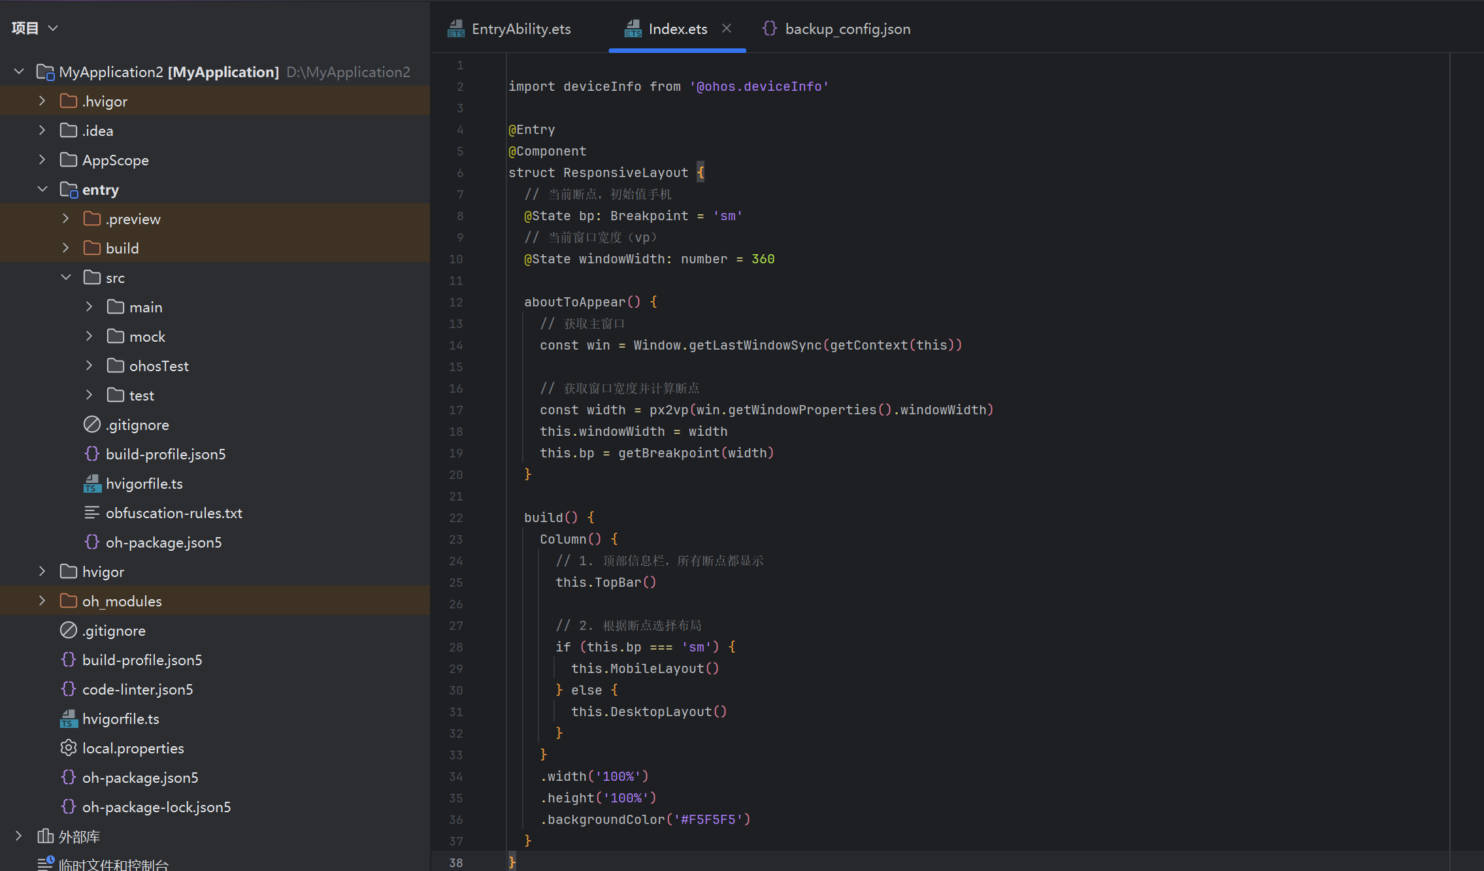1484x871 pixels.
Task: Click the '@ohos.deviceInfo' import string
Action: pos(759,86)
